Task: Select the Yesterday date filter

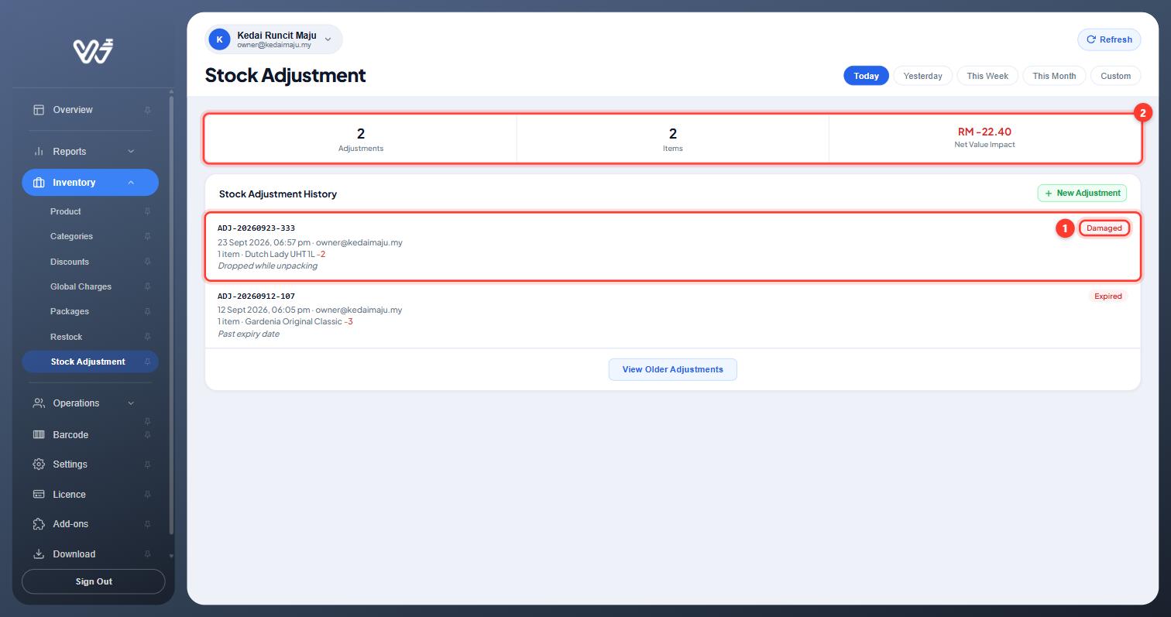Action: pos(922,76)
